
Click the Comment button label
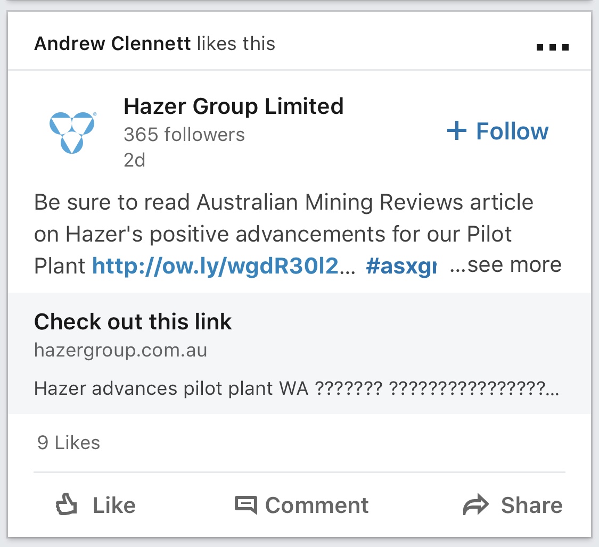[x=317, y=505]
